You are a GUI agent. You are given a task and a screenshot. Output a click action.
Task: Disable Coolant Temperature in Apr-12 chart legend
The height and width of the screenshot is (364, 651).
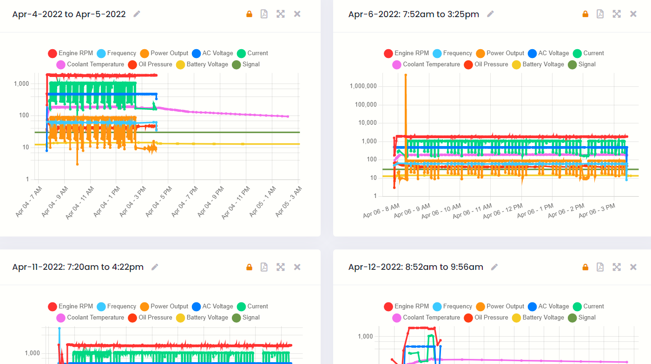point(426,318)
